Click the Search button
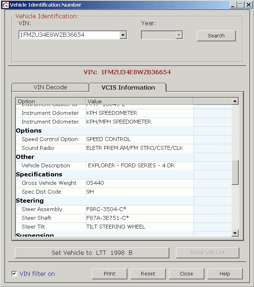The height and width of the screenshot is (287, 254). [x=216, y=36]
